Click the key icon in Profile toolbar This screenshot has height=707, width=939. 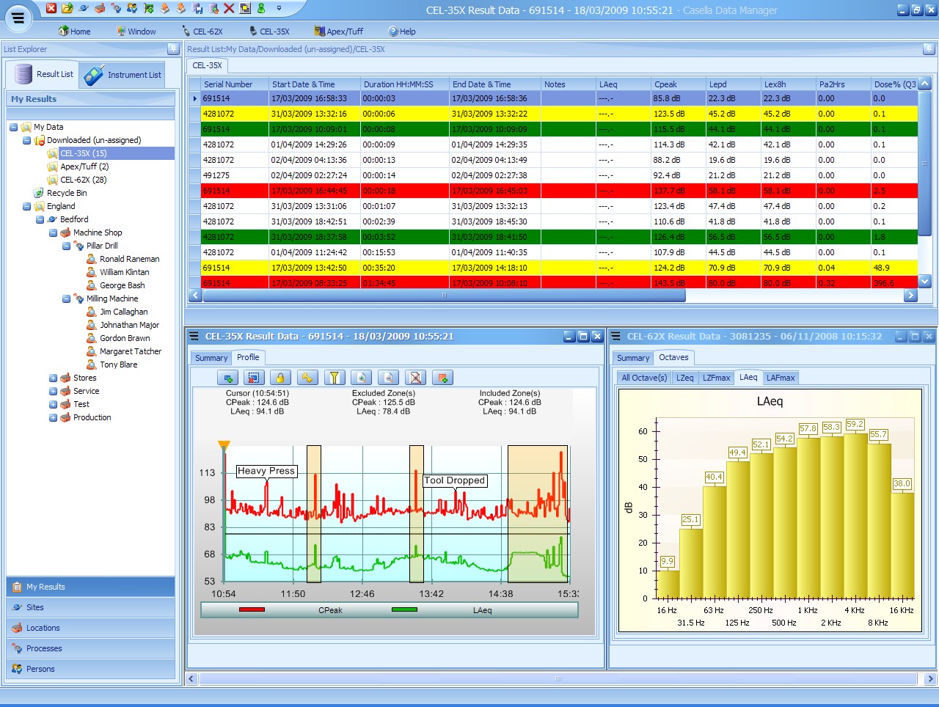click(x=307, y=378)
